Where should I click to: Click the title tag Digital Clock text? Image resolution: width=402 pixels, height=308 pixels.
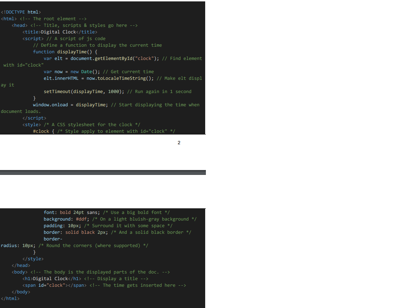coord(59,32)
